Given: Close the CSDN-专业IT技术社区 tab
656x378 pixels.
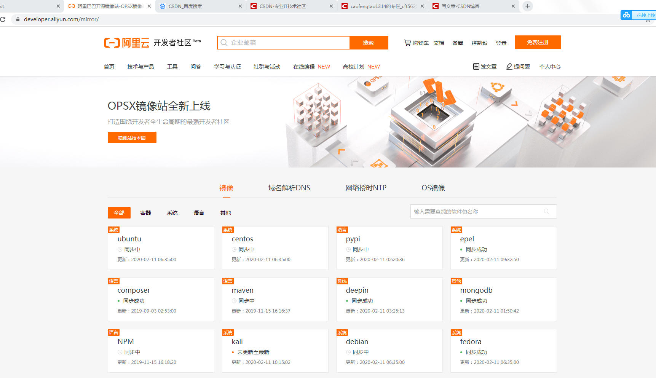Looking at the screenshot, I should point(331,6).
